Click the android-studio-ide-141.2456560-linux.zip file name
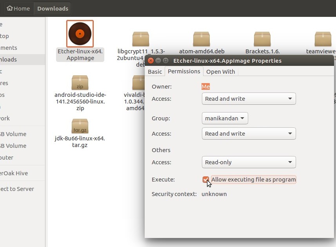The width and height of the screenshot is (336, 247). [80, 101]
